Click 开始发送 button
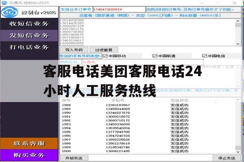Viewport: 244px width, 162px height. click(x=74, y=158)
